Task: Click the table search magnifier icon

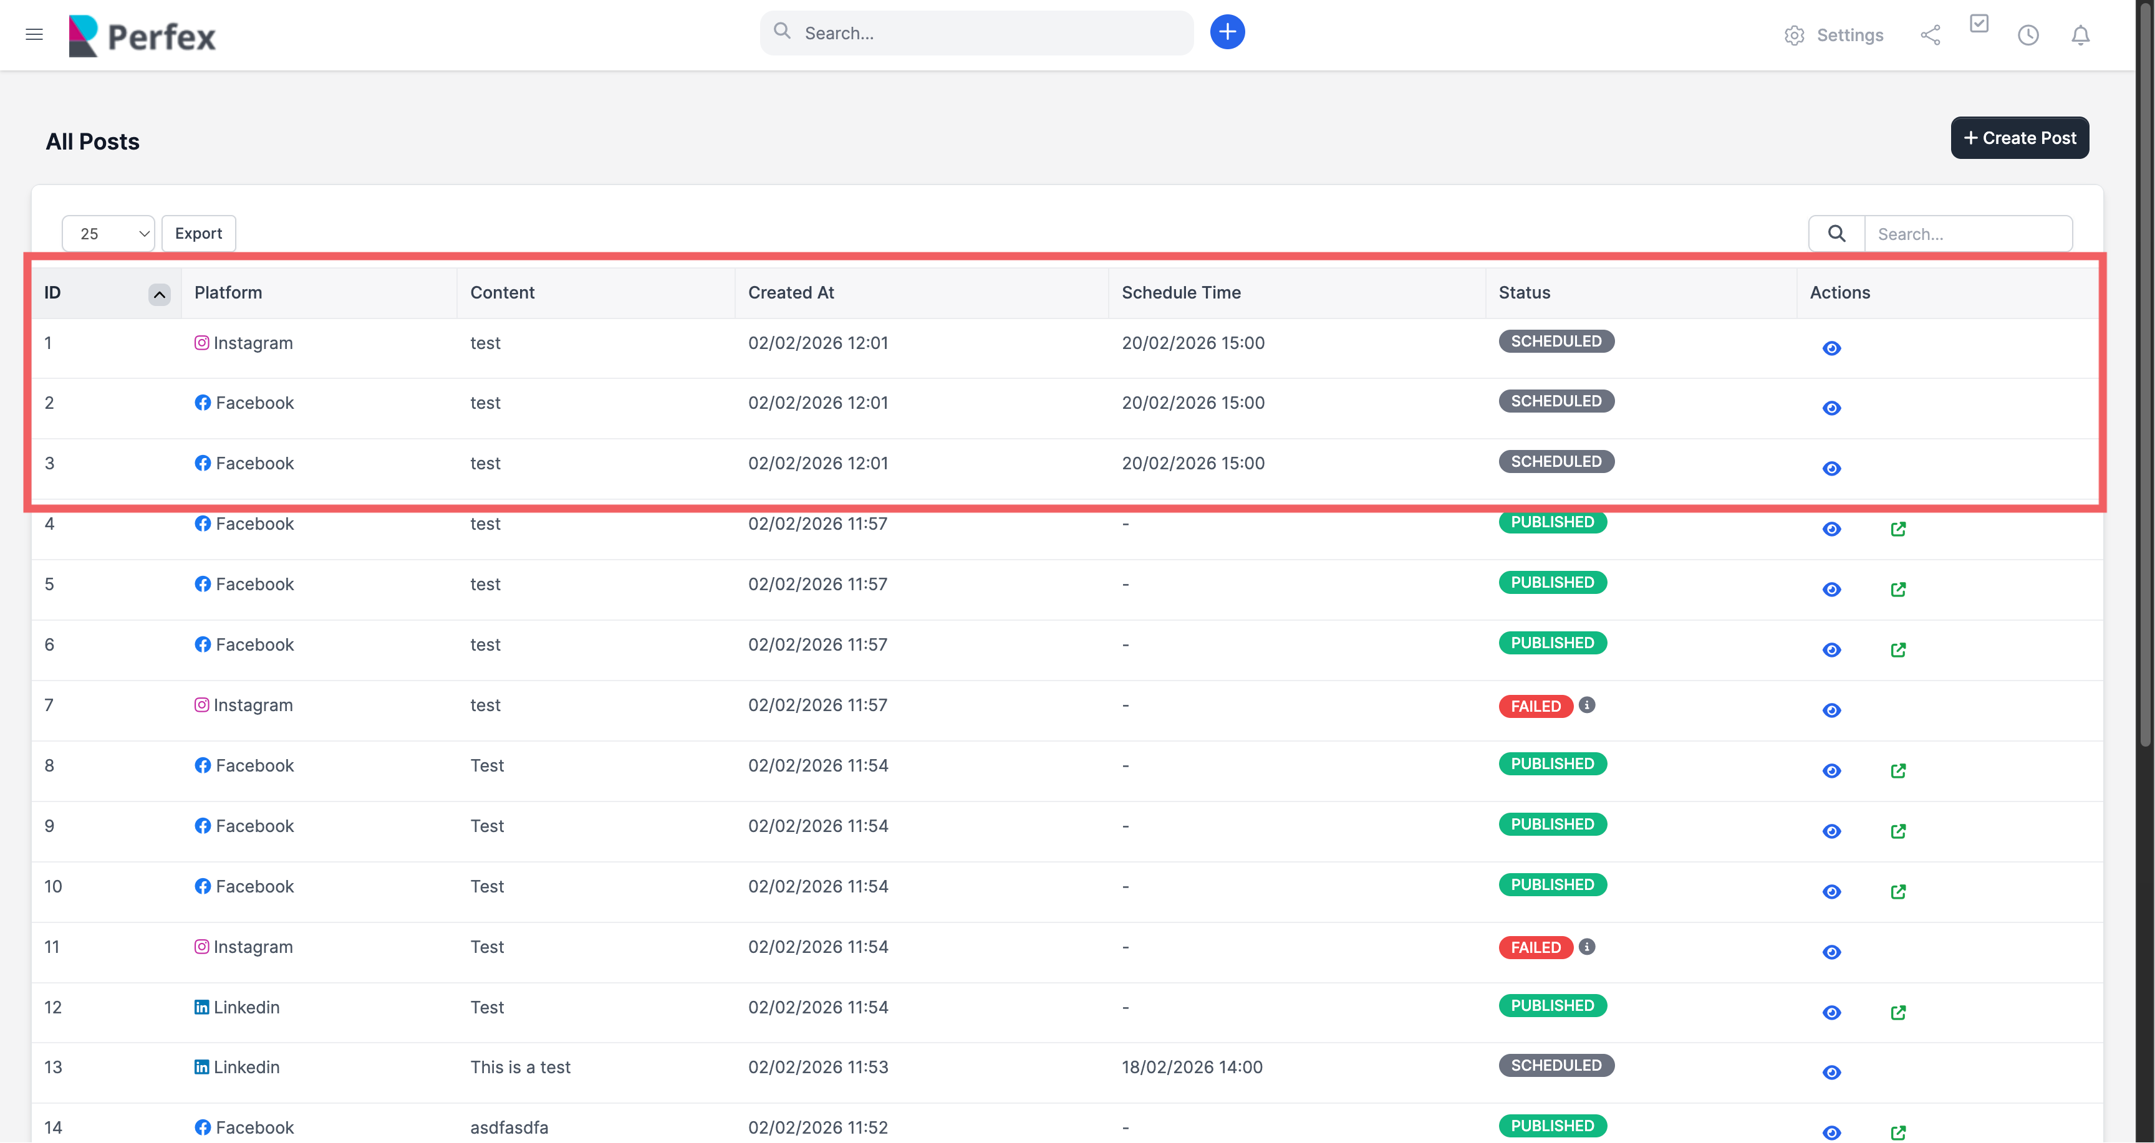Action: point(1836,234)
